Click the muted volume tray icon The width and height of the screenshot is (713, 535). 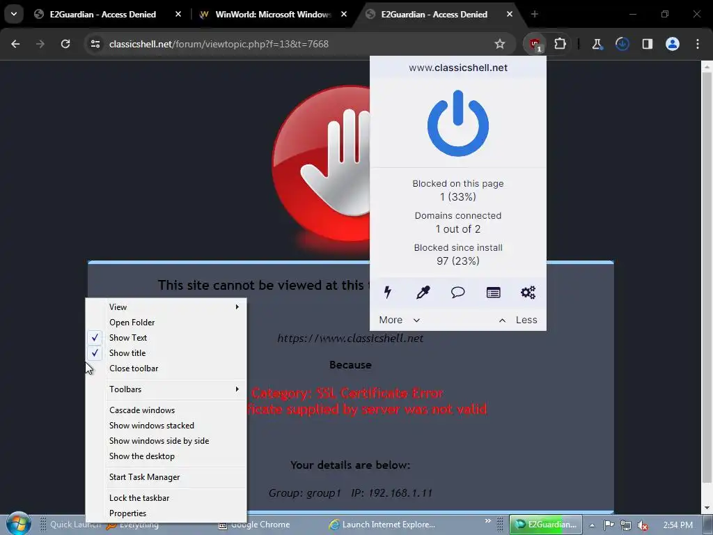pyautogui.click(x=643, y=525)
